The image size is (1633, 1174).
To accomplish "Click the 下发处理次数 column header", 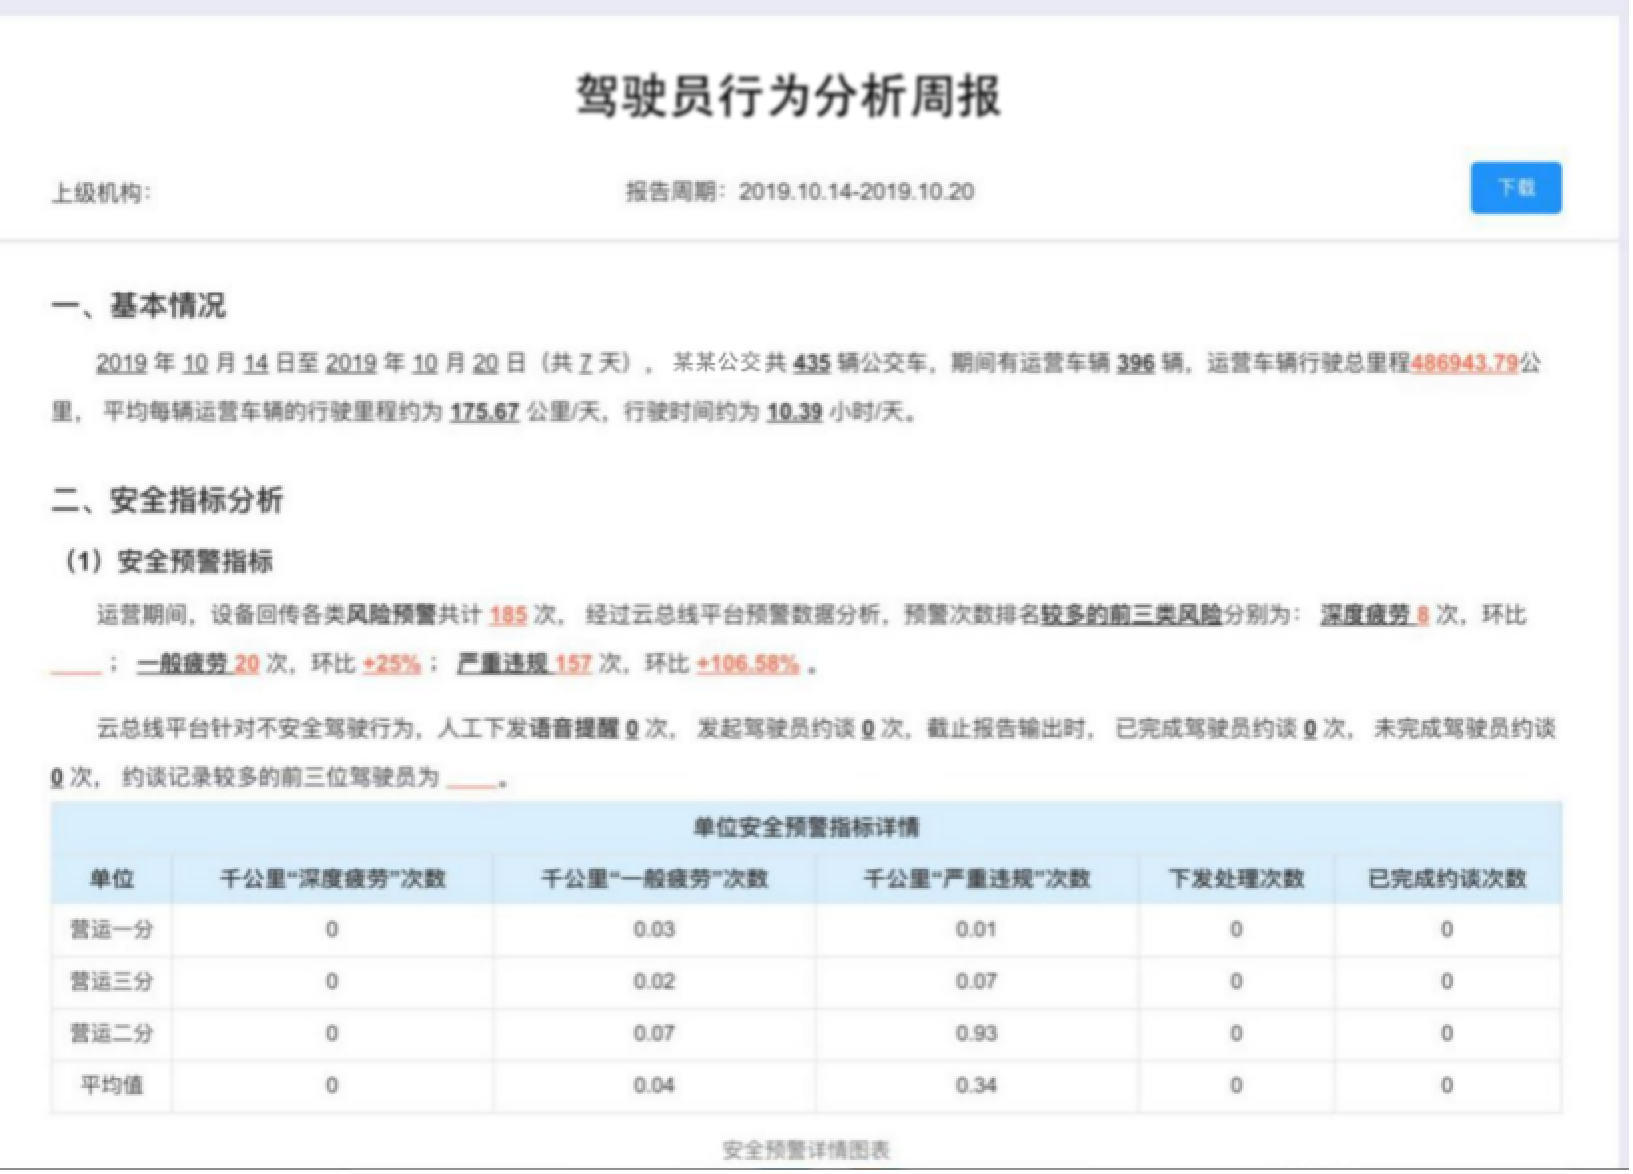I will [1236, 879].
